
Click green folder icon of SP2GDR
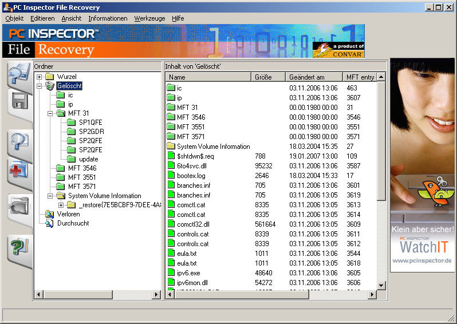click(x=72, y=132)
